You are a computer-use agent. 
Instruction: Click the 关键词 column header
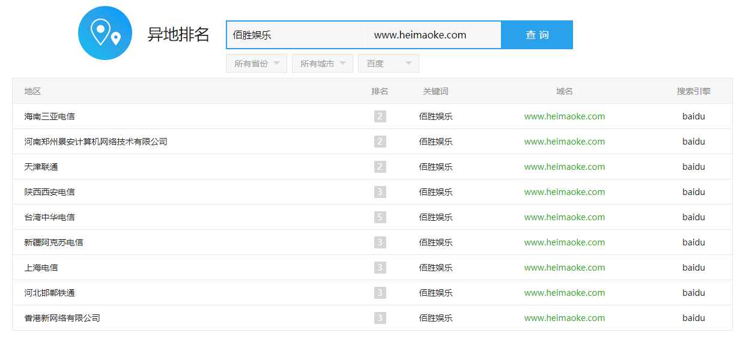click(435, 91)
